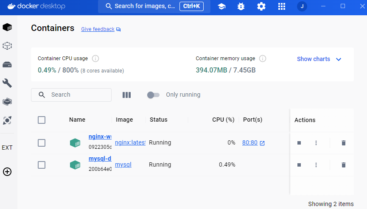Open the EXT extensions section
Screen dimensions: 367x209
pyautogui.click(x=7, y=148)
